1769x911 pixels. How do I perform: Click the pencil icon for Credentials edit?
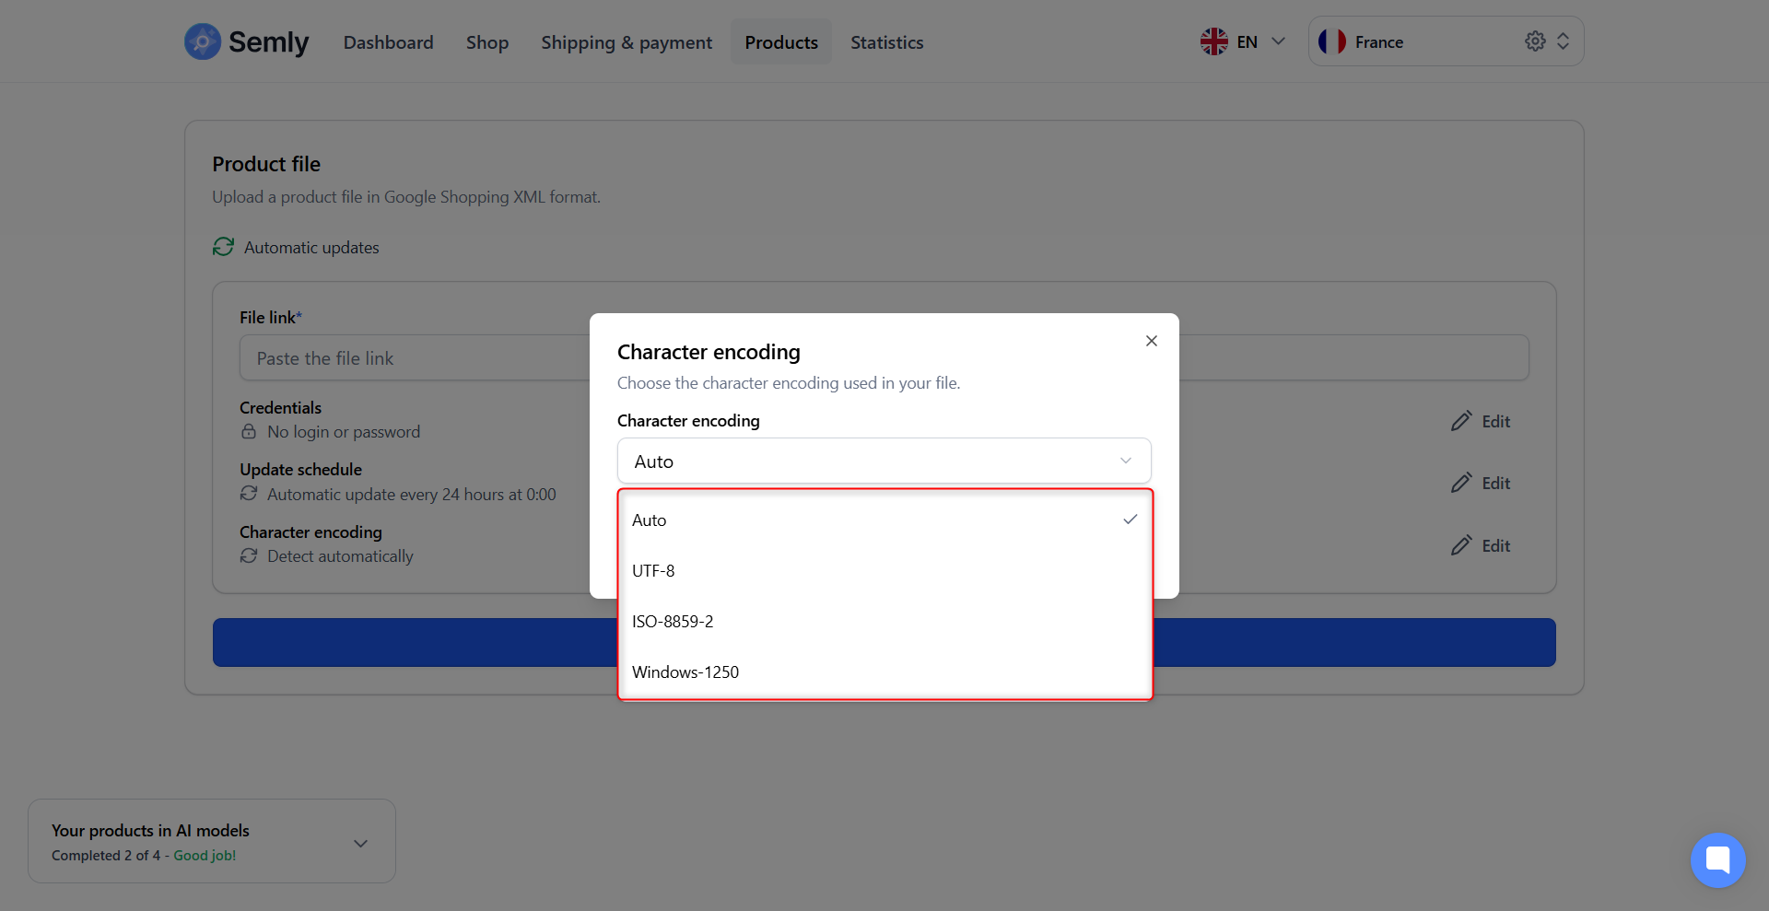(1461, 421)
